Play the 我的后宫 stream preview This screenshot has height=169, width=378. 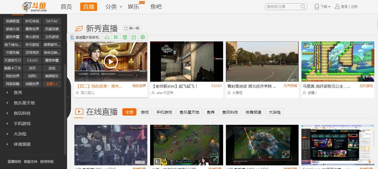tap(111, 62)
